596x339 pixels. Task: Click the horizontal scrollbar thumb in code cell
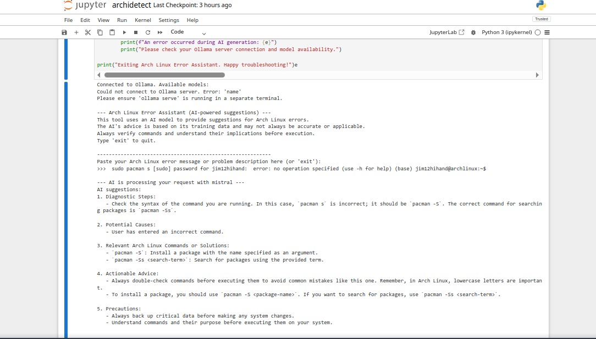point(164,75)
